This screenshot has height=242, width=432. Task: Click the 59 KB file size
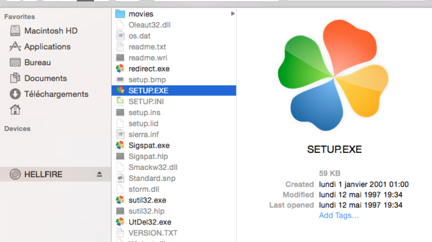[329, 173]
